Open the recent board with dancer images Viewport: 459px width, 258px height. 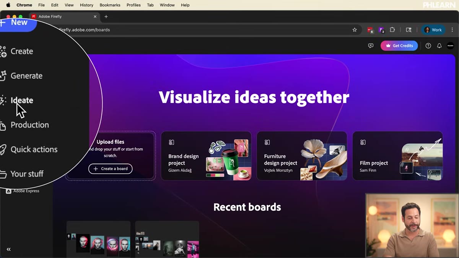[x=167, y=239]
